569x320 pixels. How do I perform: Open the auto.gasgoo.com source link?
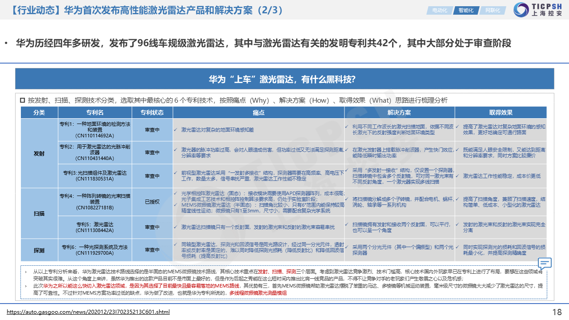tap(88, 312)
